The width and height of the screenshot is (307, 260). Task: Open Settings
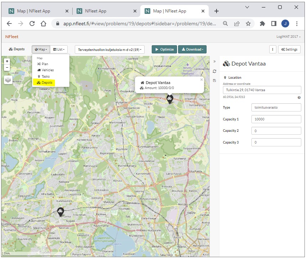(289, 50)
